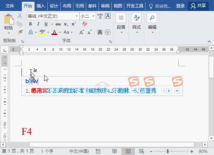Click the tab selector L icon
Viewport: 214px width, 155px height.
(5, 50)
